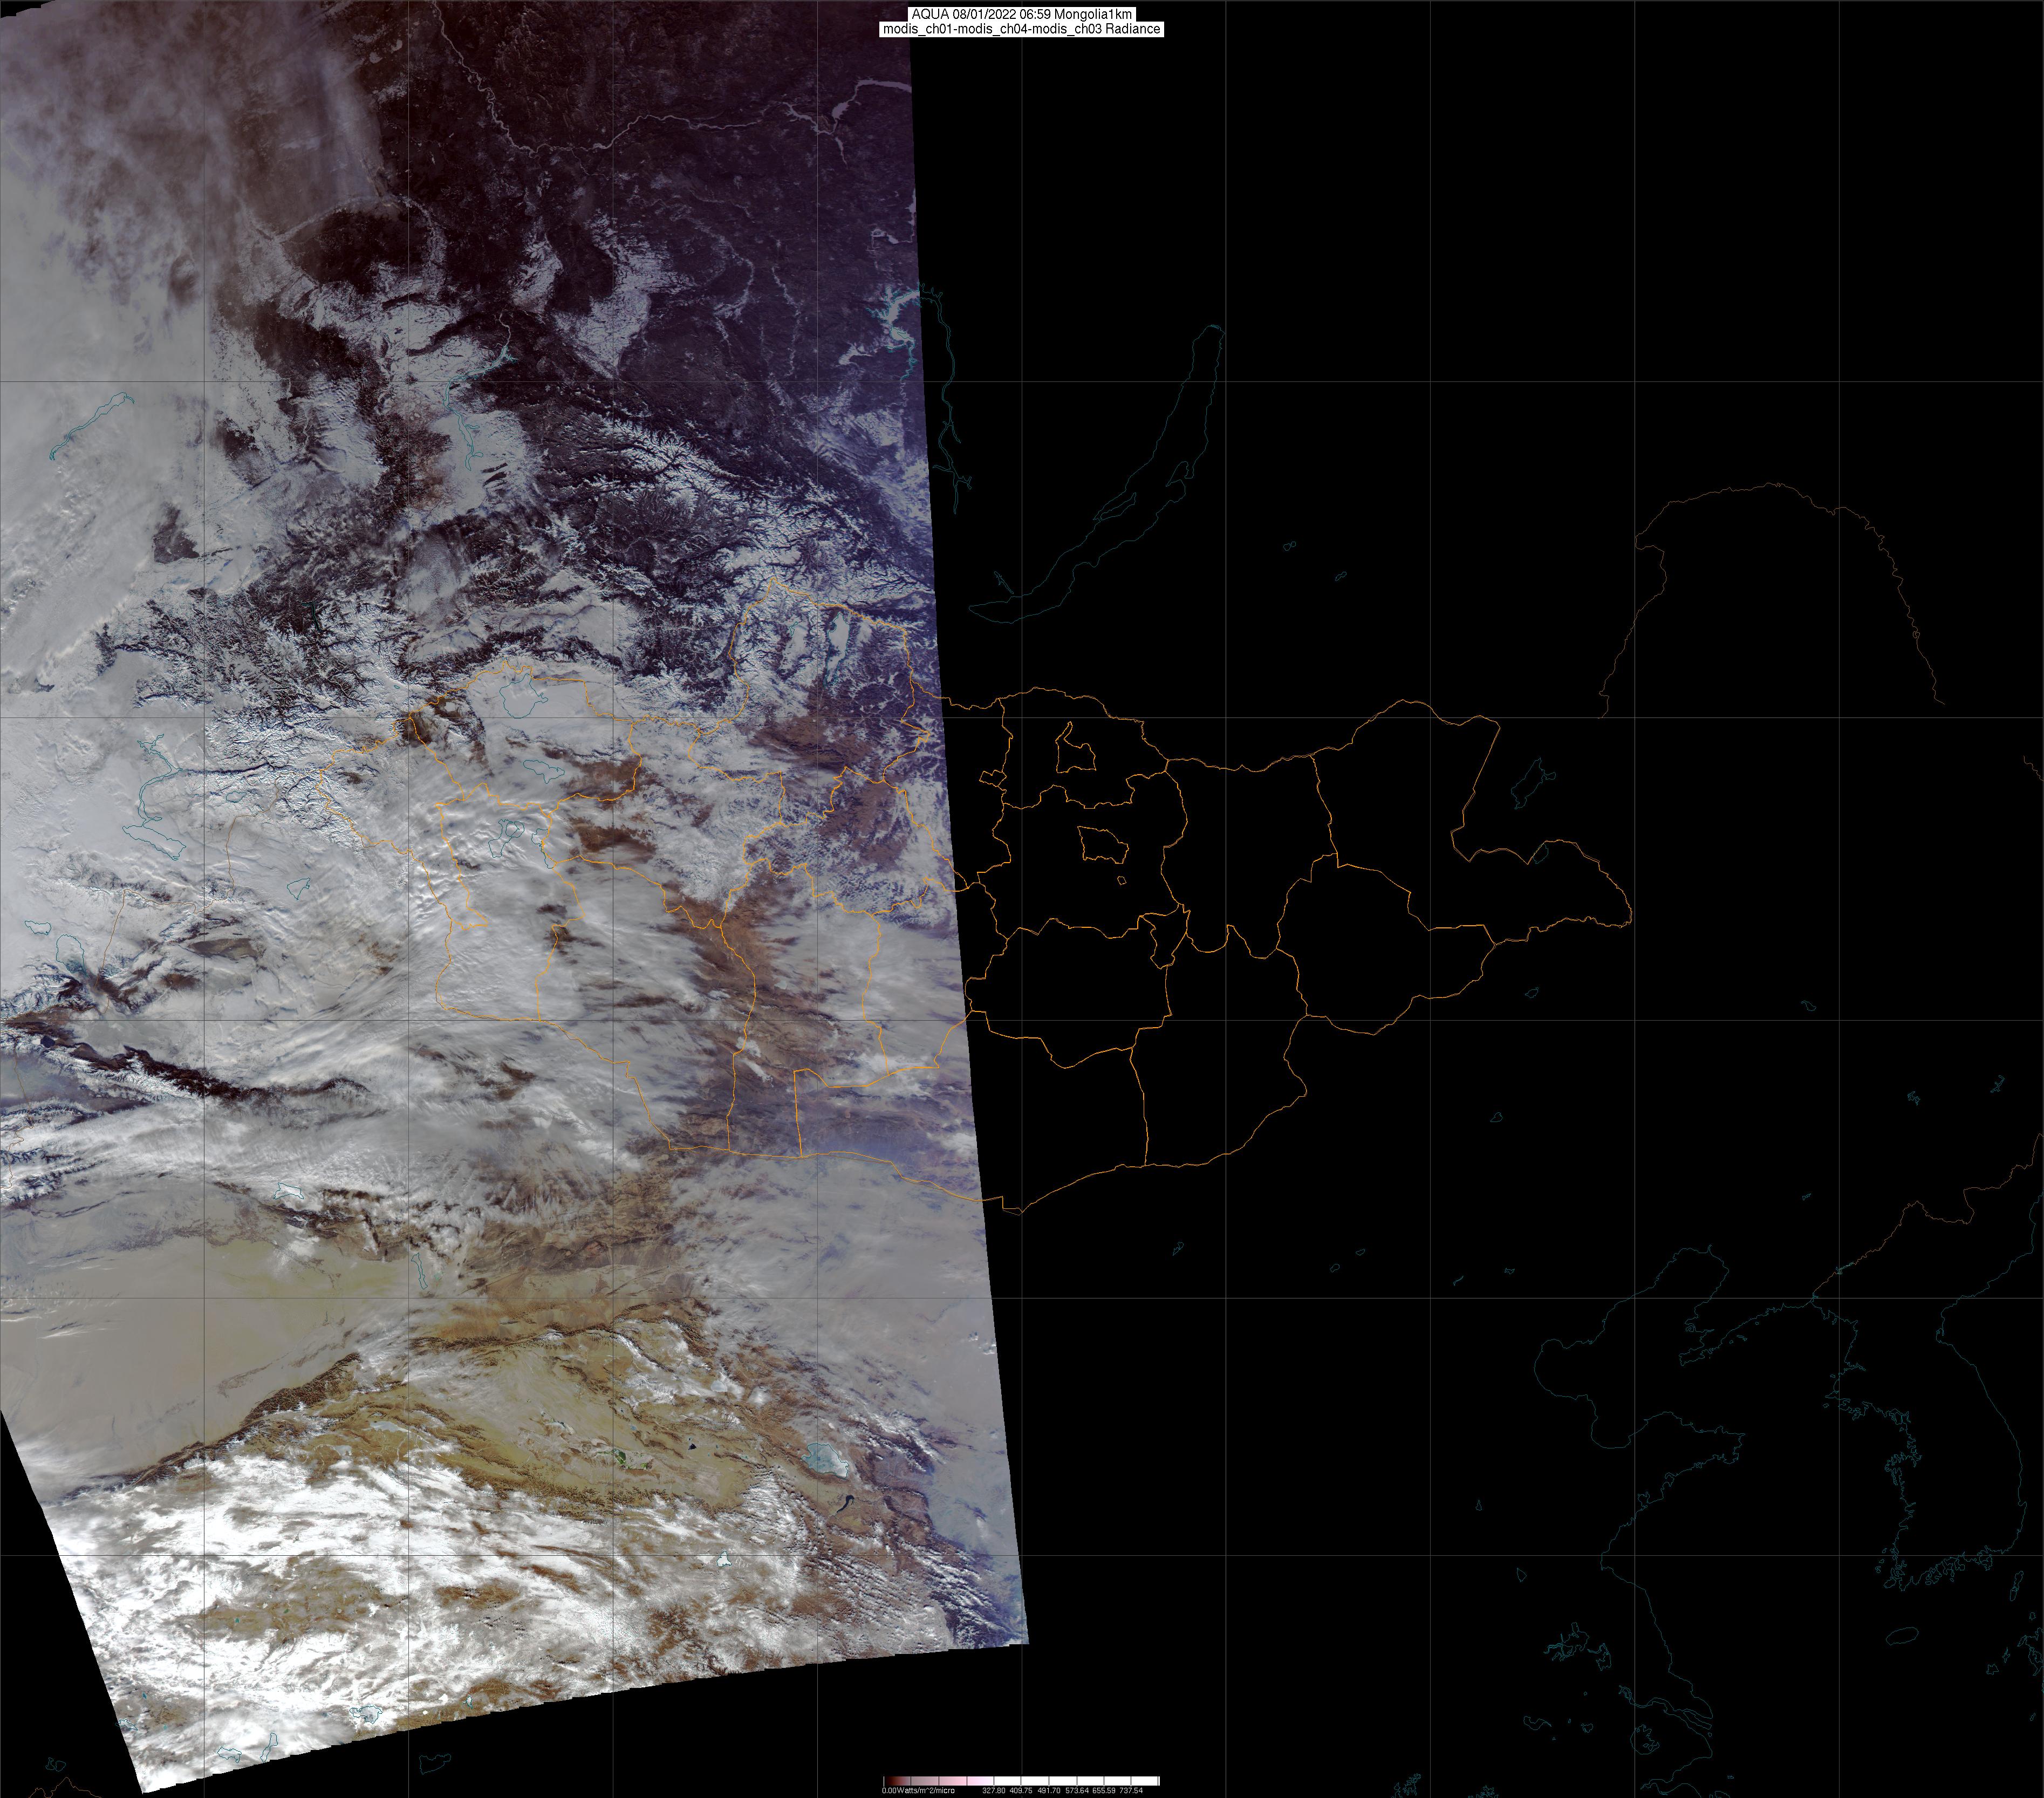Viewport: 2044px width, 1798px height.
Task: Click the modis_ch01-modis_ch04-modis_ch03 Radiance label
Action: click(1021, 29)
